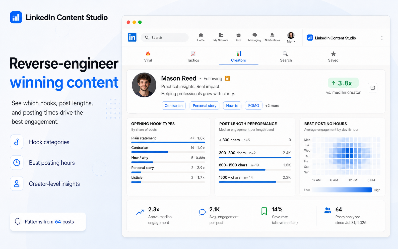Select the FOMO tag chip

(x=253, y=106)
